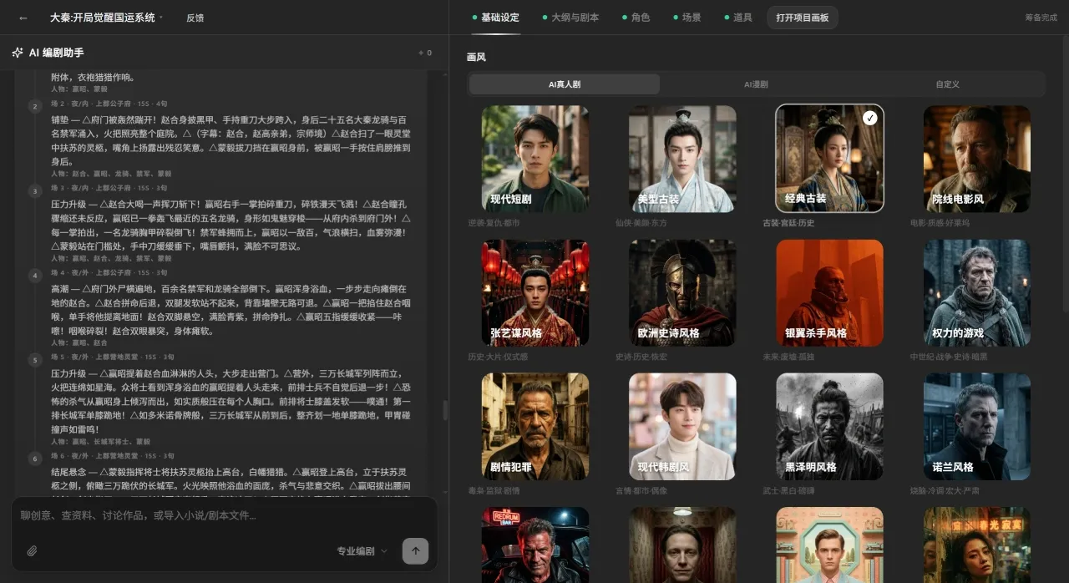Attach a file with the paperclip icon

coord(32,550)
